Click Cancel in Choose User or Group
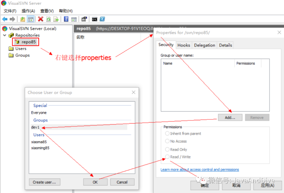Image resolution: width=284 pixels, height=193 pixels. coord(122,182)
